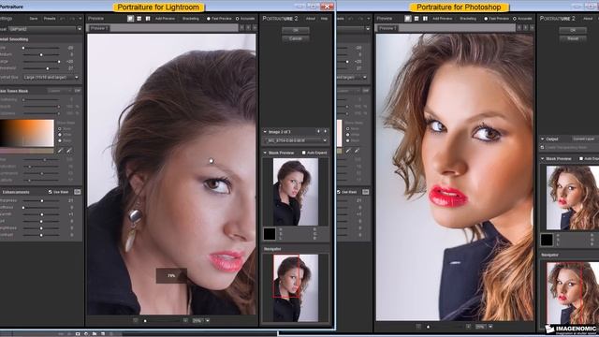Click Bracketing in Lightroom window
Viewport: 599px width, 337px height.
pos(190,19)
